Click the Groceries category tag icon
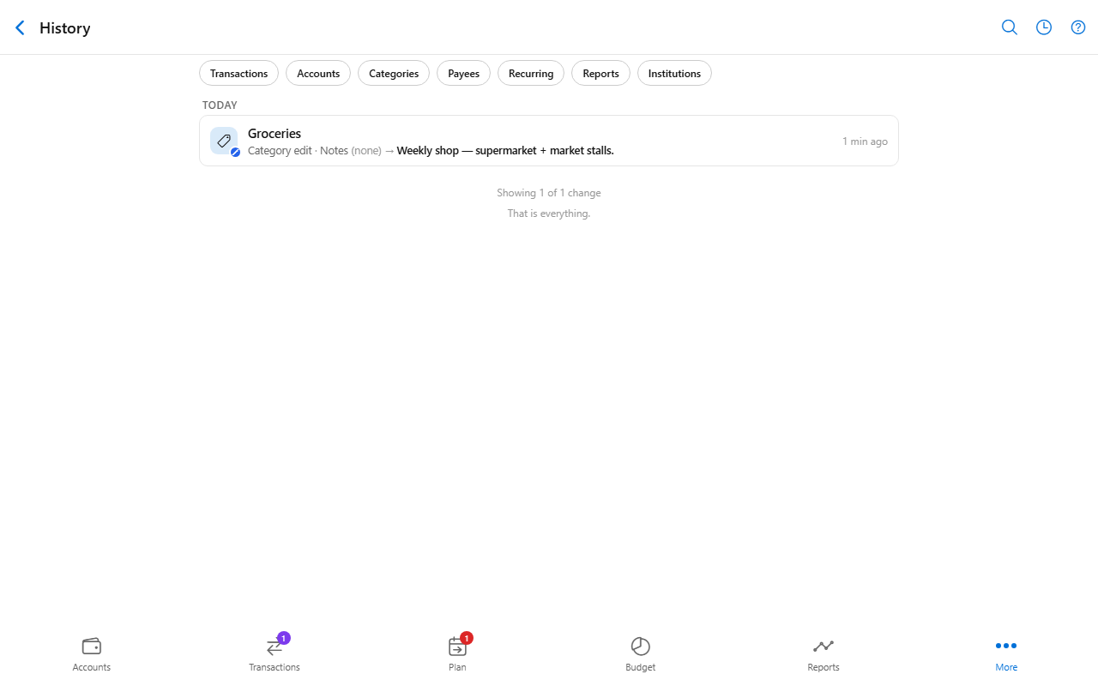The image size is (1098, 686). (x=224, y=141)
